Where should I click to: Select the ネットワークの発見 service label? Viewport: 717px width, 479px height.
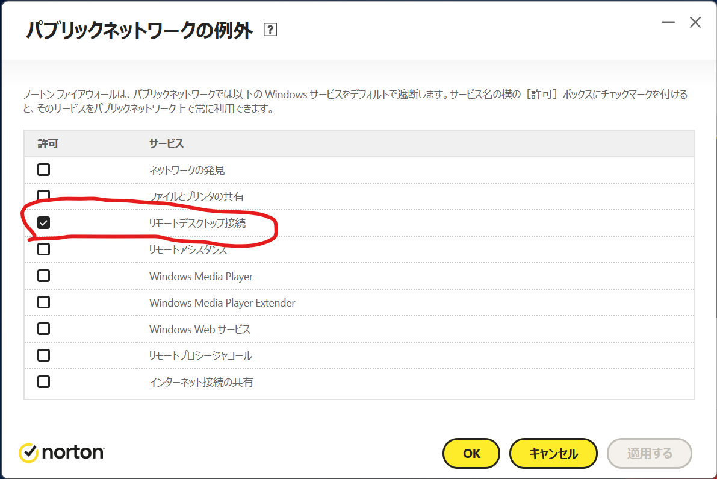(x=187, y=170)
